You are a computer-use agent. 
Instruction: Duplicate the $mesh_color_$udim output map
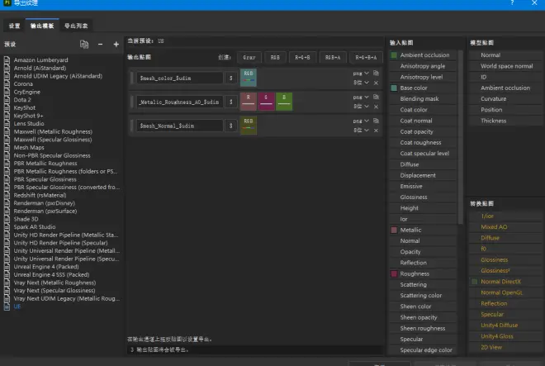pyautogui.click(x=376, y=73)
